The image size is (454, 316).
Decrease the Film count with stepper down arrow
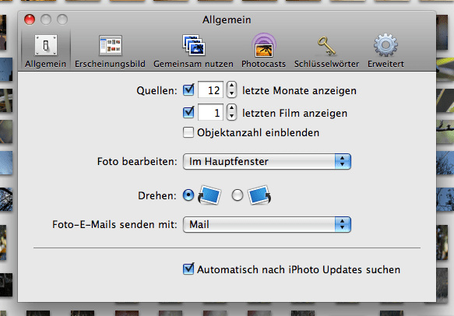point(231,116)
